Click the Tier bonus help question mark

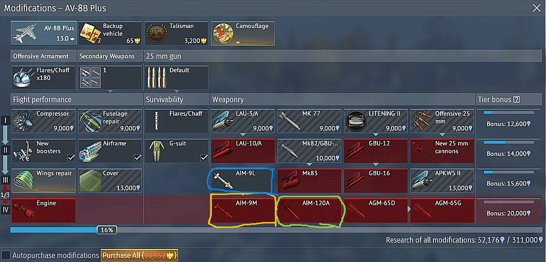click(x=517, y=99)
